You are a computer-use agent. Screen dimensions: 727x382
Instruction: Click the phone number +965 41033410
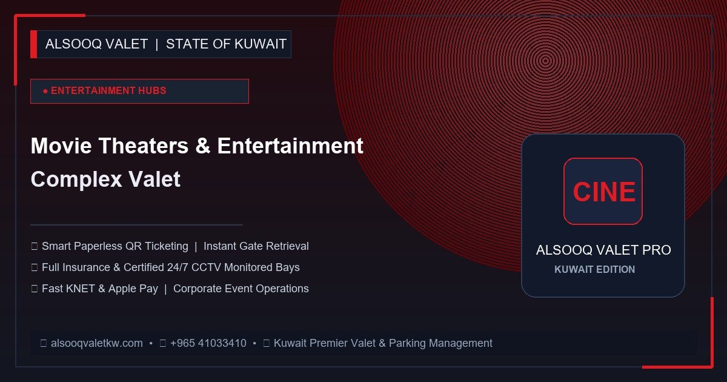[x=208, y=343]
